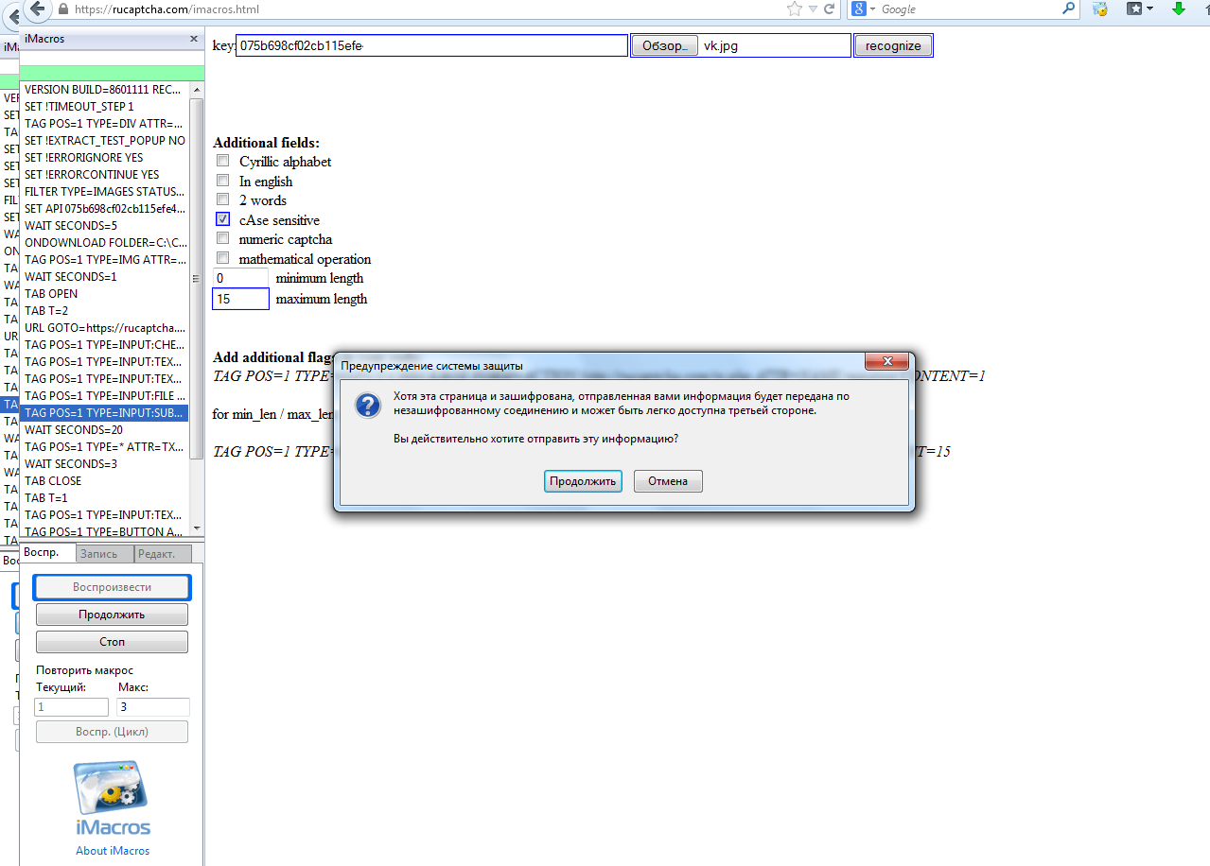The image size is (1210, 866).
Task: Uncheck the cAse sensitive checkbox
Action: (223, 219)
